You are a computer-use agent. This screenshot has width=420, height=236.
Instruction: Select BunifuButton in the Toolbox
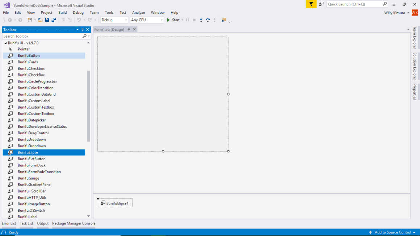coord(44,56)
